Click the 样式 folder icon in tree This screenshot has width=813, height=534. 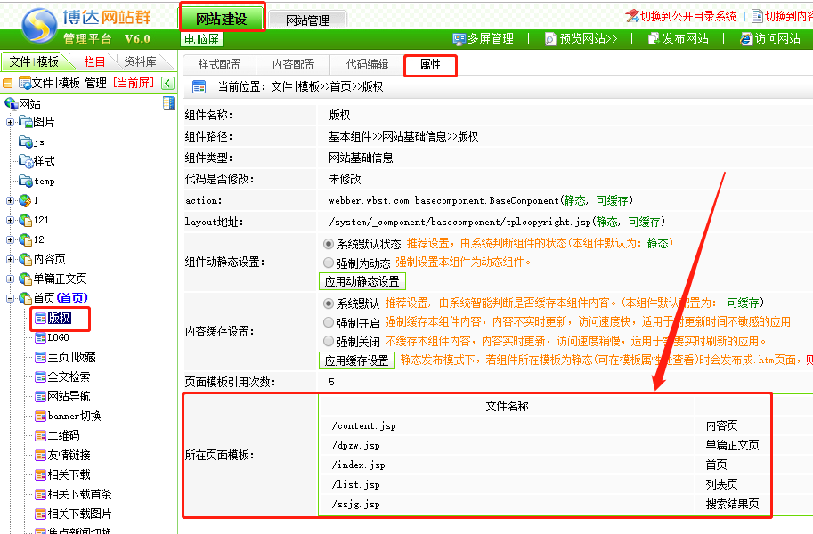pyautogui.click(x=26, y=161)
